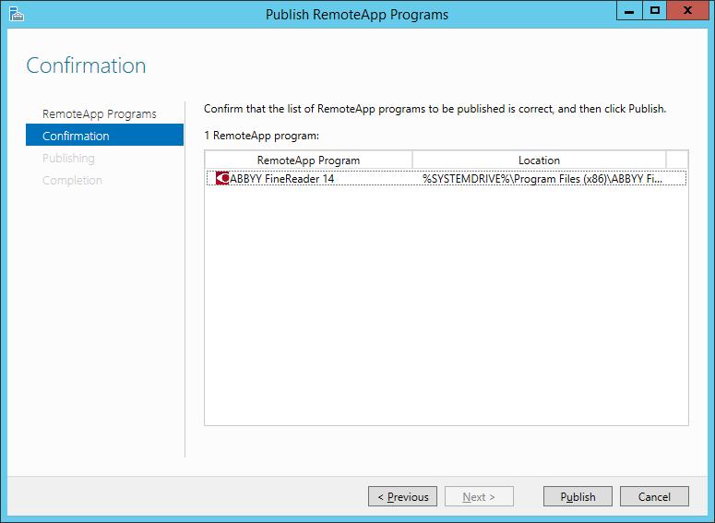Sort by RemoteApp Program column header
This screenshot has height=523, width=715.
308,160
